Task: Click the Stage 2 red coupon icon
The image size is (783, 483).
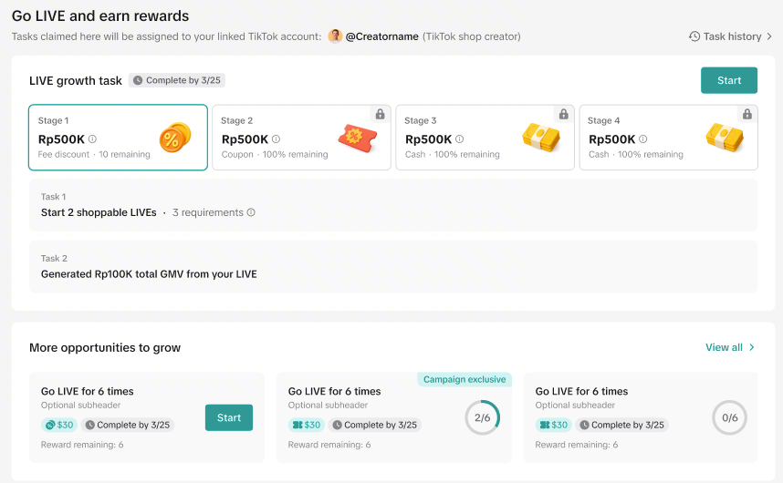Action: 358,139
